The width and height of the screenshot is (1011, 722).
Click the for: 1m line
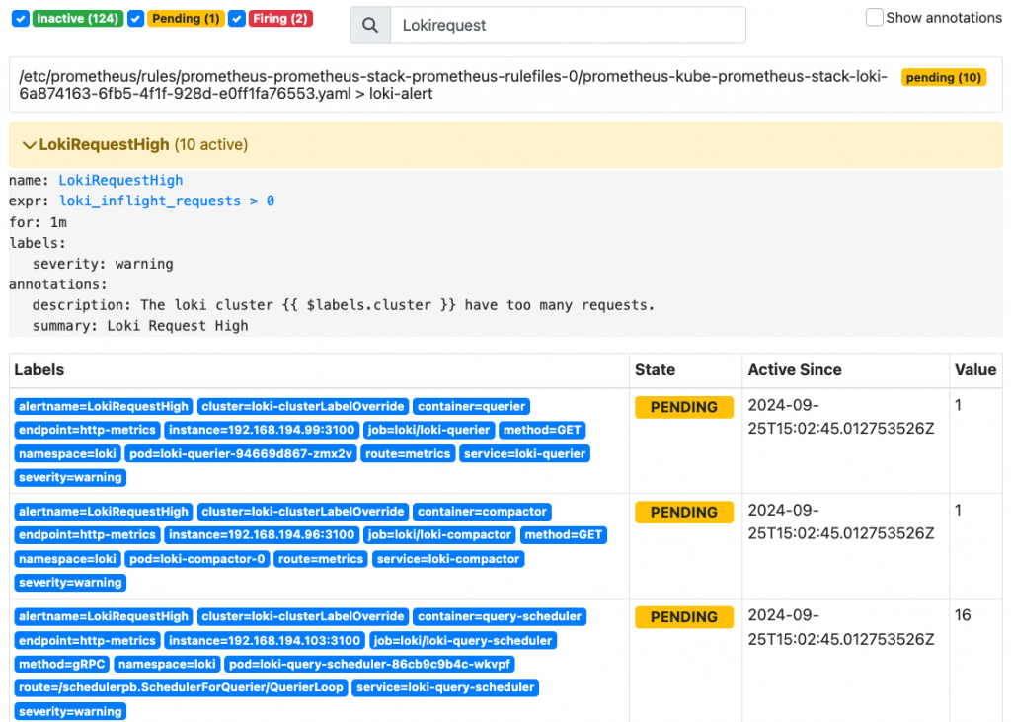point(39,222)
